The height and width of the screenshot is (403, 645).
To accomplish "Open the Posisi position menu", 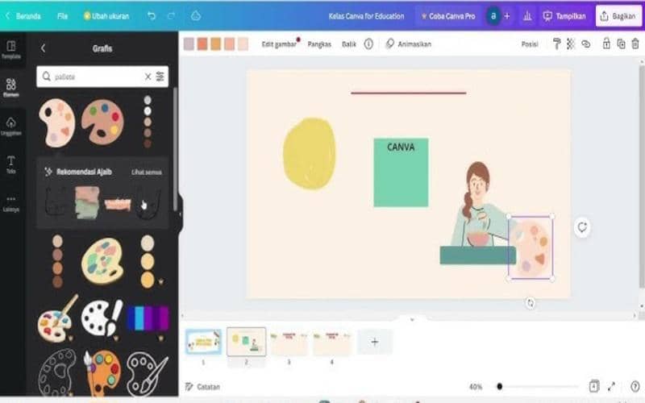I will click(530, 44).
